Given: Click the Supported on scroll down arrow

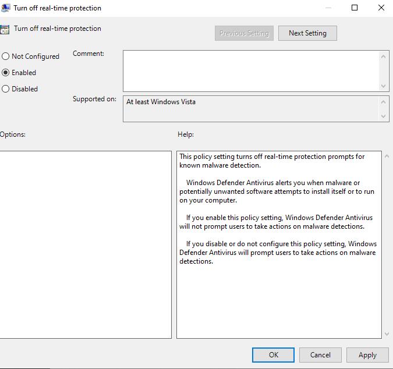Looking at the screenshot, I should click(383, 116).
